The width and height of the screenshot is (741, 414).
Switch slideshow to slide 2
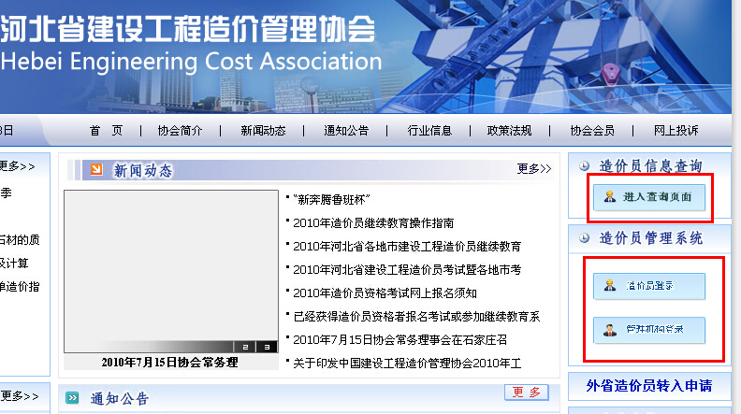pyautogui.click(x=244, y=347)
